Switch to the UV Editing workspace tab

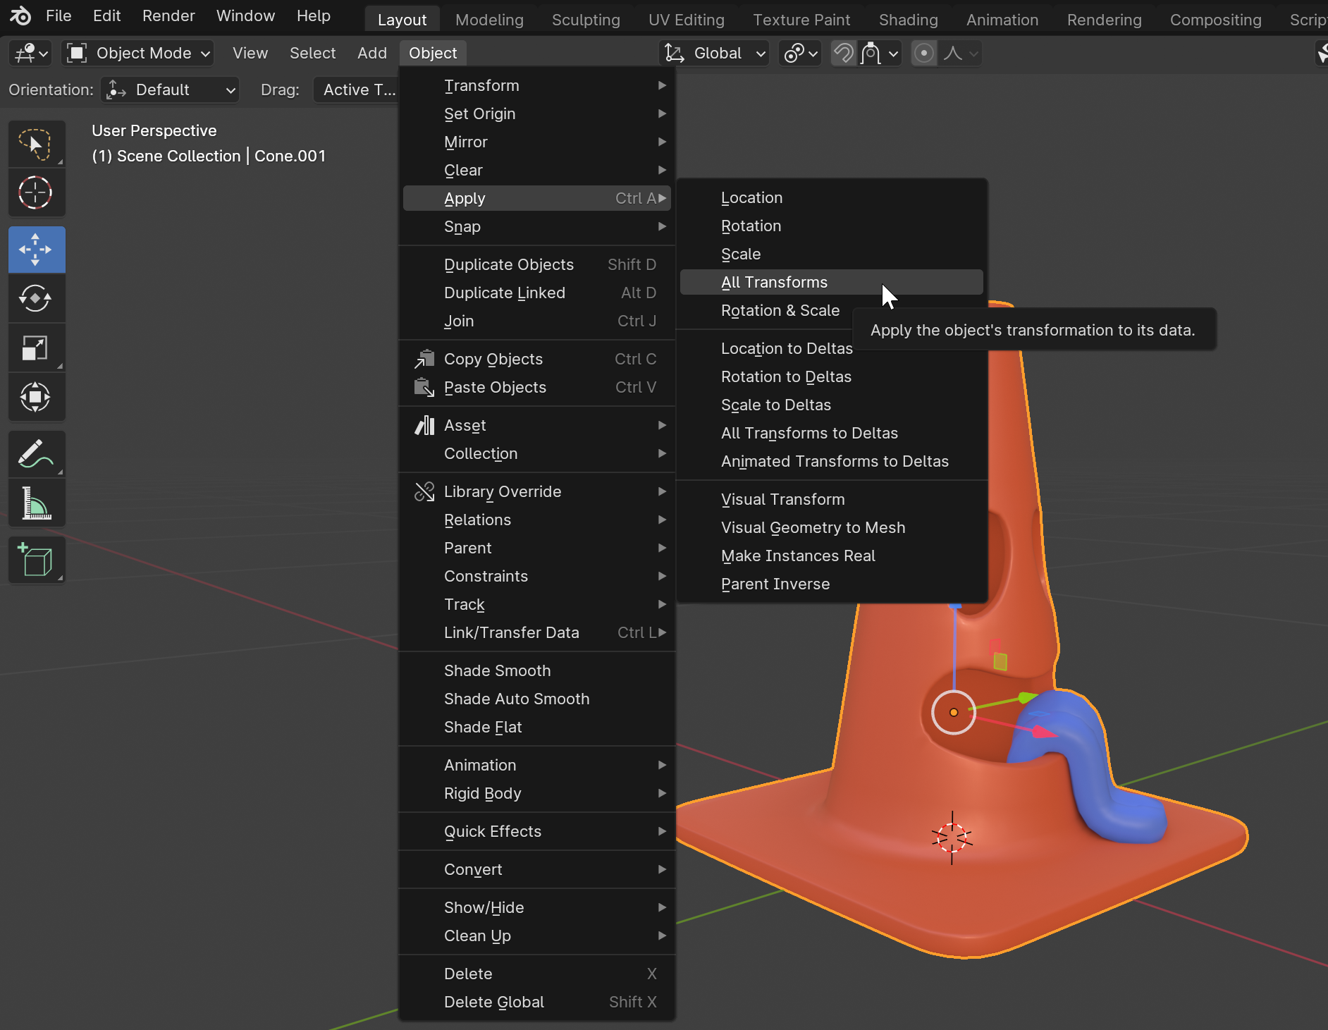(x=687, y=20)
